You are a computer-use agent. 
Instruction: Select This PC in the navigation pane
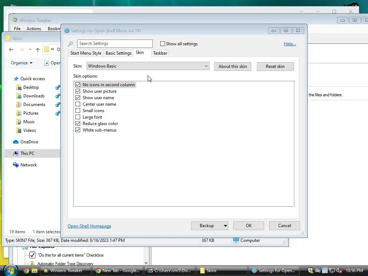(27, 153)
